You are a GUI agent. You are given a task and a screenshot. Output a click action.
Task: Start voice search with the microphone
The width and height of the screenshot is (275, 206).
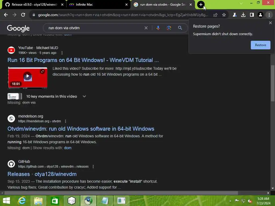(158, 28)
